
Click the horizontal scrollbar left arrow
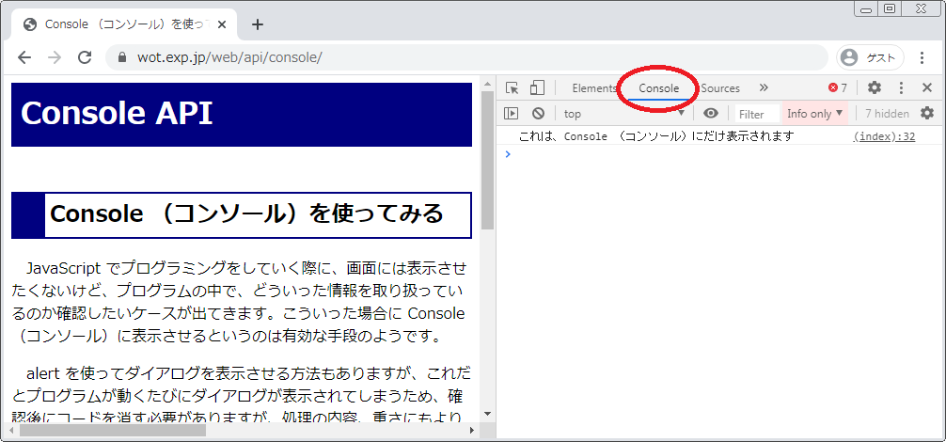9,431
